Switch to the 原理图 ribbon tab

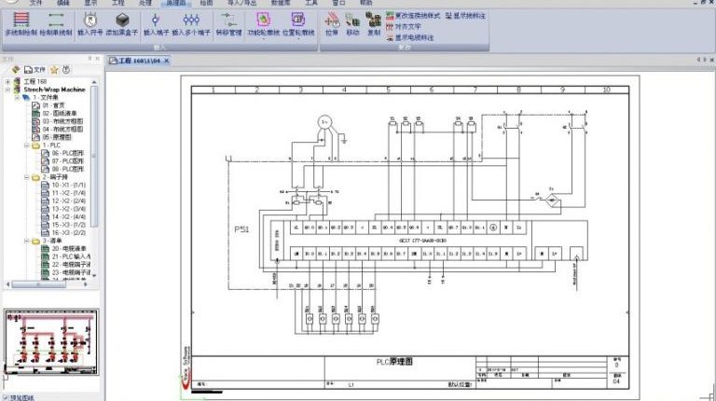(x=176, y=3)
